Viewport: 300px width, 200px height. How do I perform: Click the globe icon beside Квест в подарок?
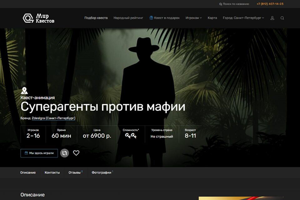point(151,18)
